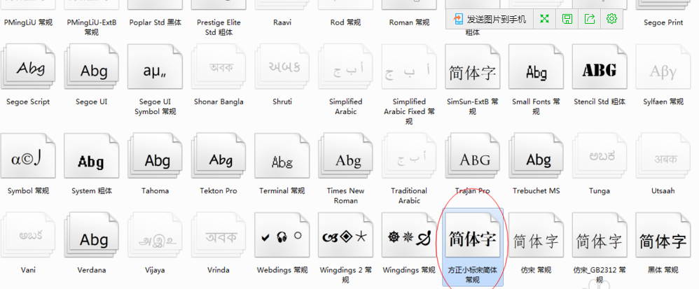This screenshot has width=699, height=289.
Task: Open the green settings gear icon
Action: click(611, 19)
